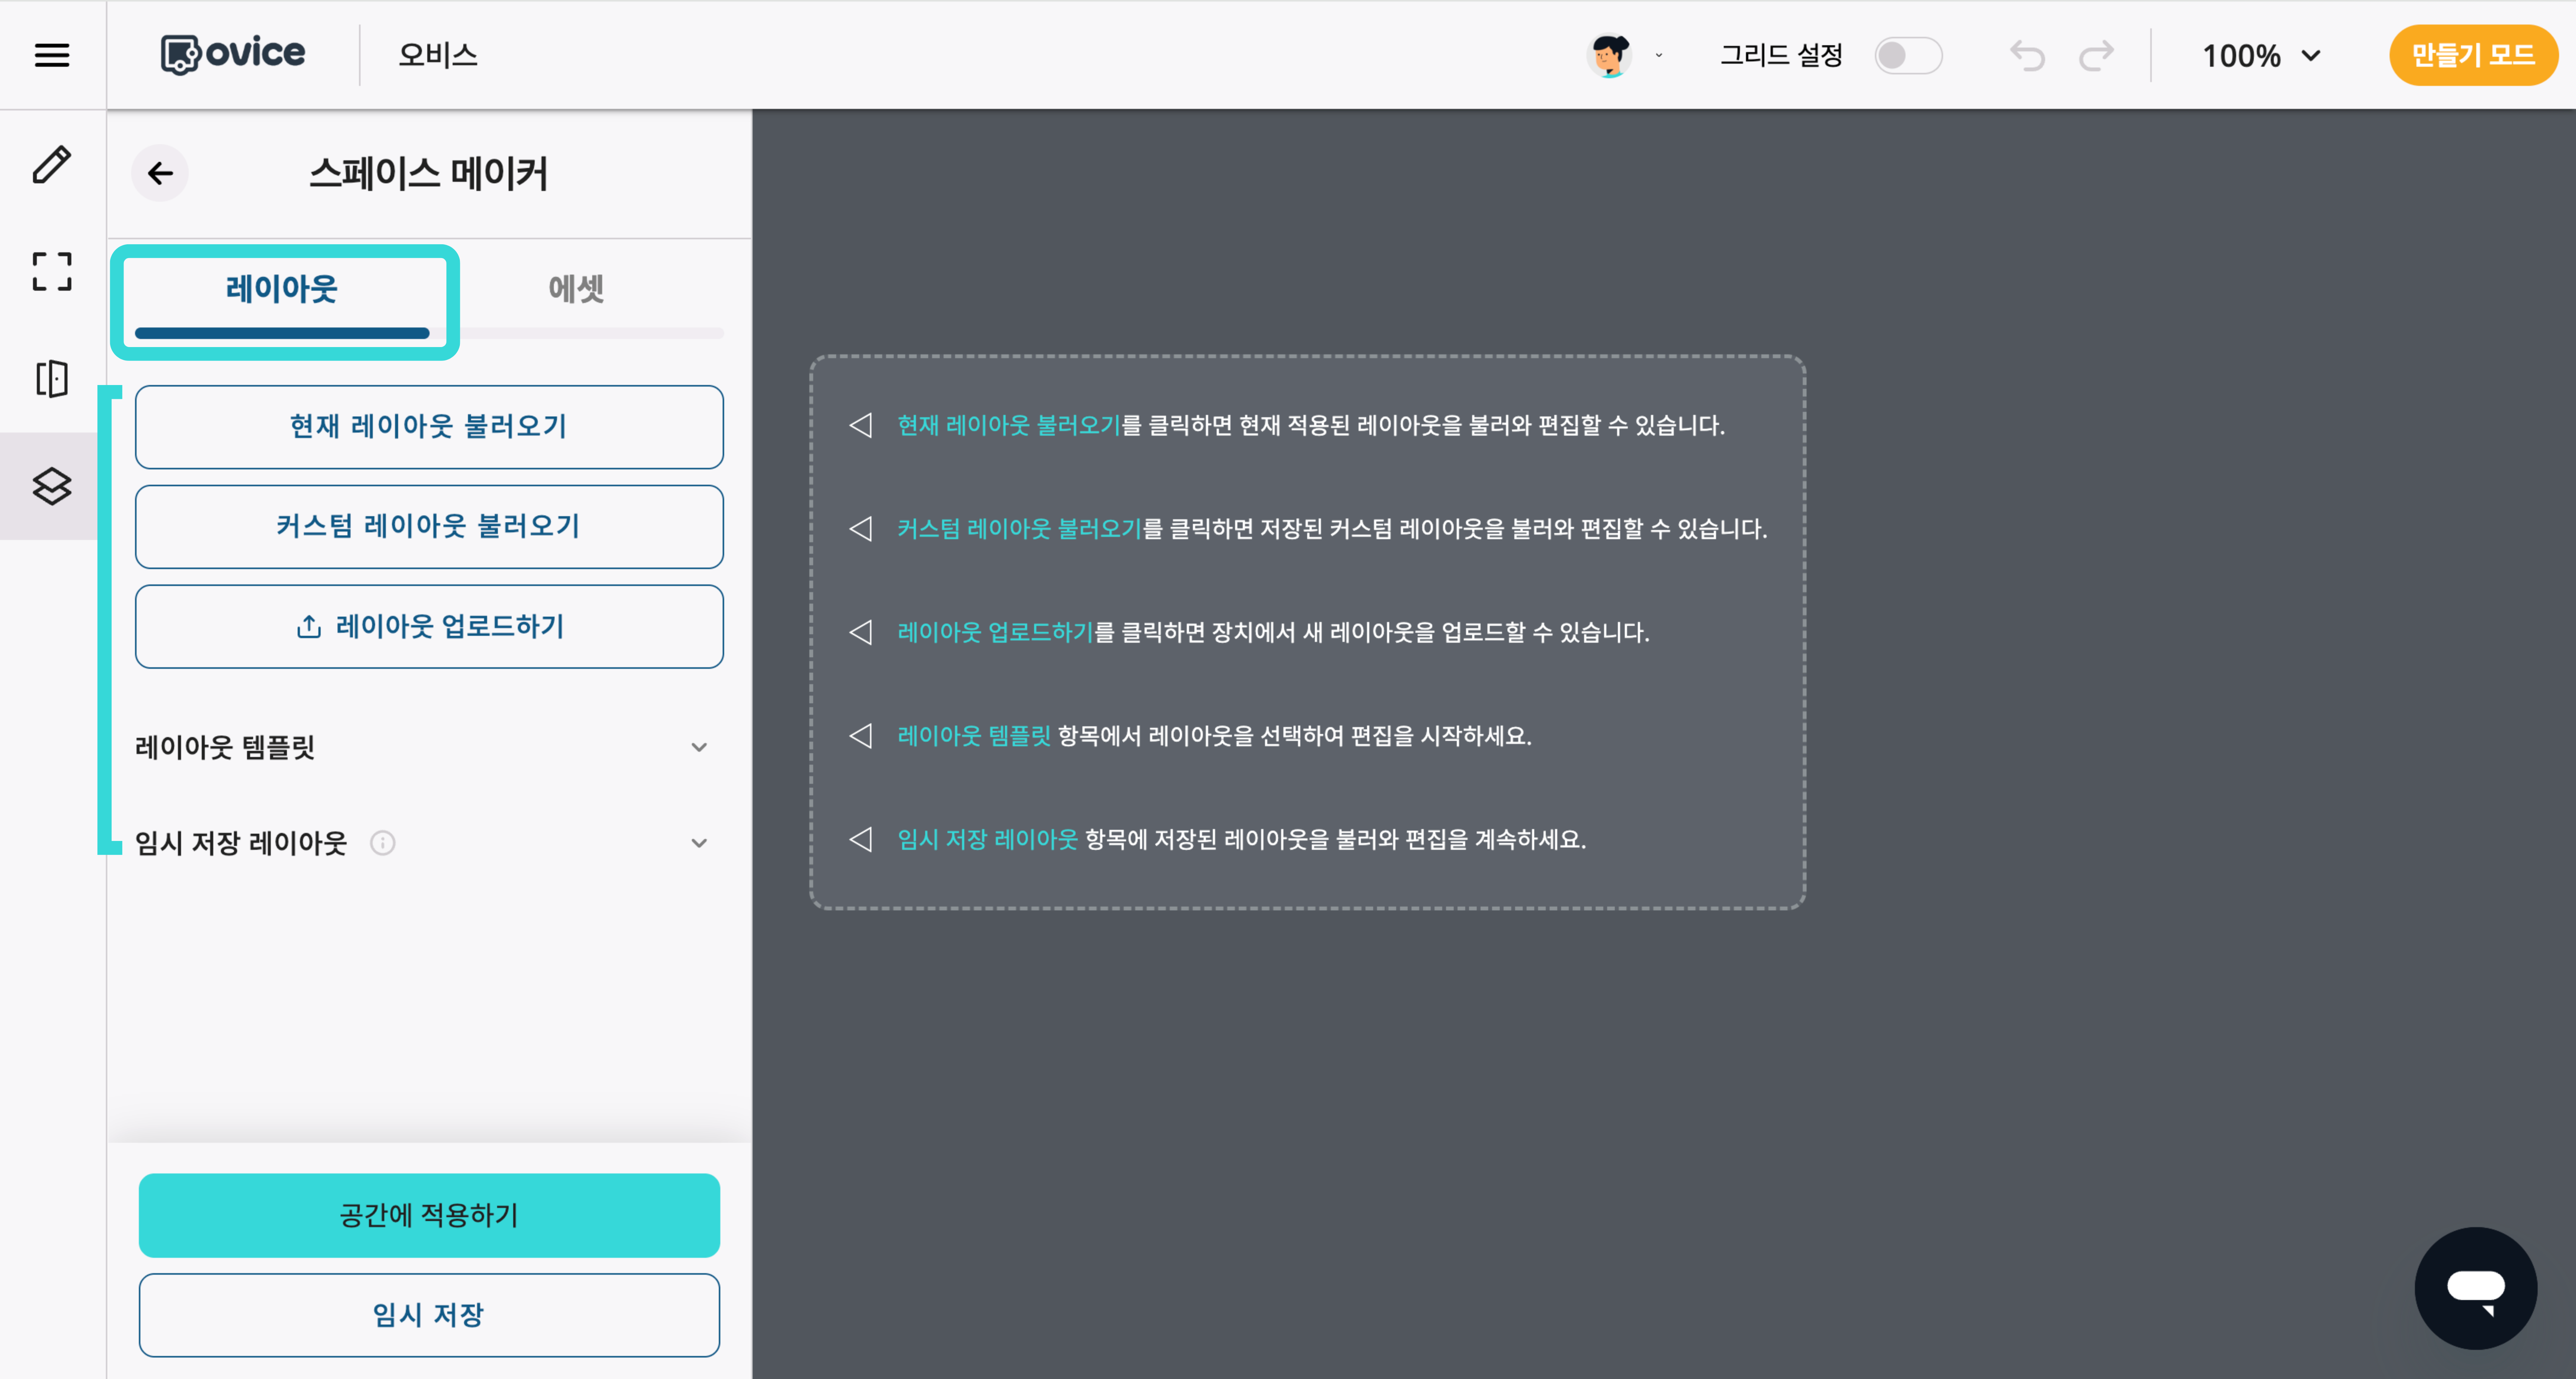Click the info icon next to 임시 저장 레이아웃
Image resolution: width=2576 pixels, height=1379 pixels.
pos(383,842)
